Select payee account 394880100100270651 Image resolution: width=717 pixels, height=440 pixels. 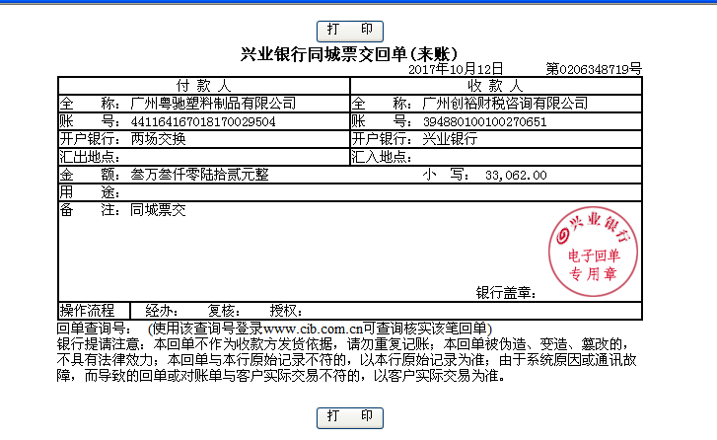point(484,121)
